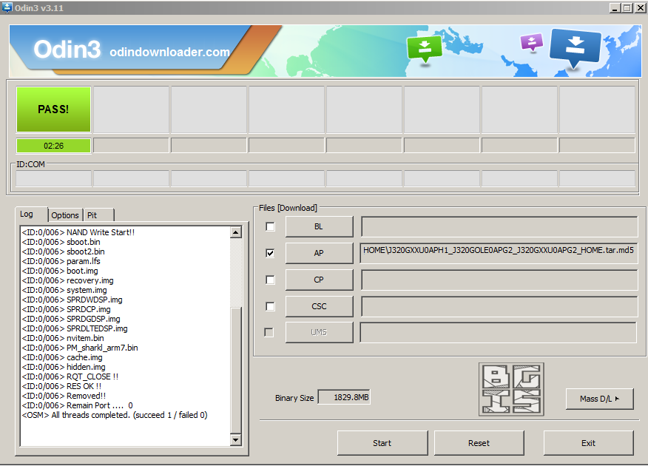The width and height of the screenshot is (648, 466).
Task: Select log line 'SPRDCP.img'
Action: [67, 309]
